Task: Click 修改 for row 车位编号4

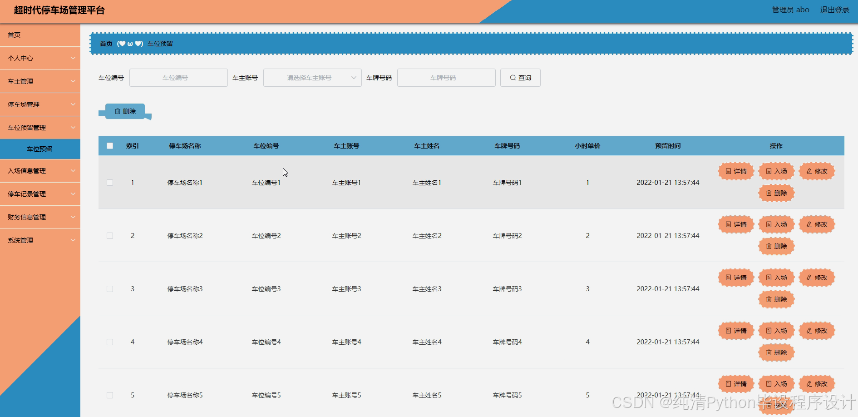Action: (x=817, y=331)
